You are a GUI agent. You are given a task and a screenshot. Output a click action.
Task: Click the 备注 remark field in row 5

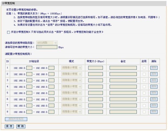(x=123, y=93)
